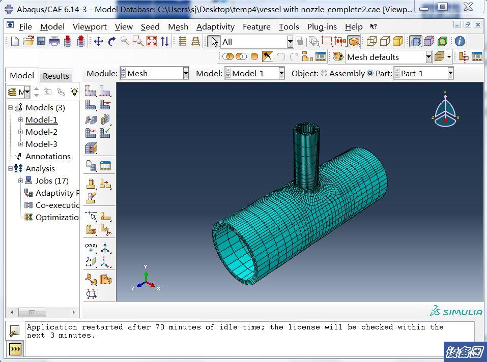Toggle the selection arrow tool
Viewport: 487px width, 362px height.
click(214, 42)
